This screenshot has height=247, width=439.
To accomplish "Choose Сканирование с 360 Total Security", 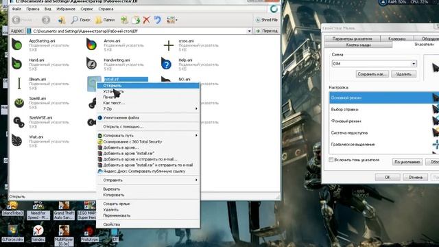I will [x=148, y=142].
